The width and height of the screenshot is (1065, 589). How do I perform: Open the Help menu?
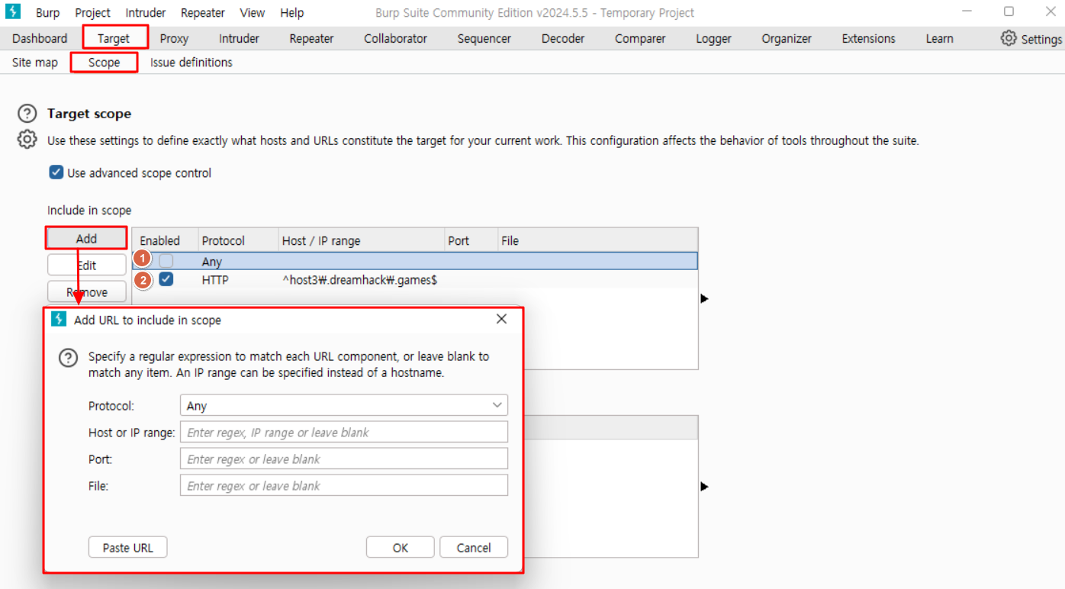coord(291,13)
